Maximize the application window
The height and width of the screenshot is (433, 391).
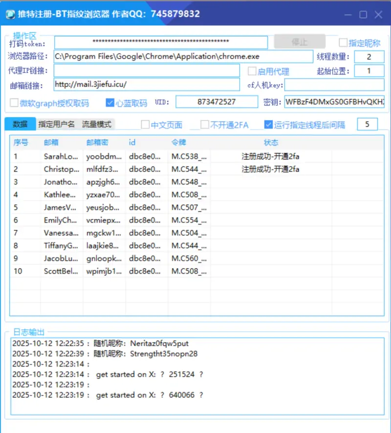click(x=363, y=15)
